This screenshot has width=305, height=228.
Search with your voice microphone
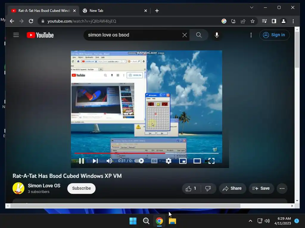tap(217, 35)
